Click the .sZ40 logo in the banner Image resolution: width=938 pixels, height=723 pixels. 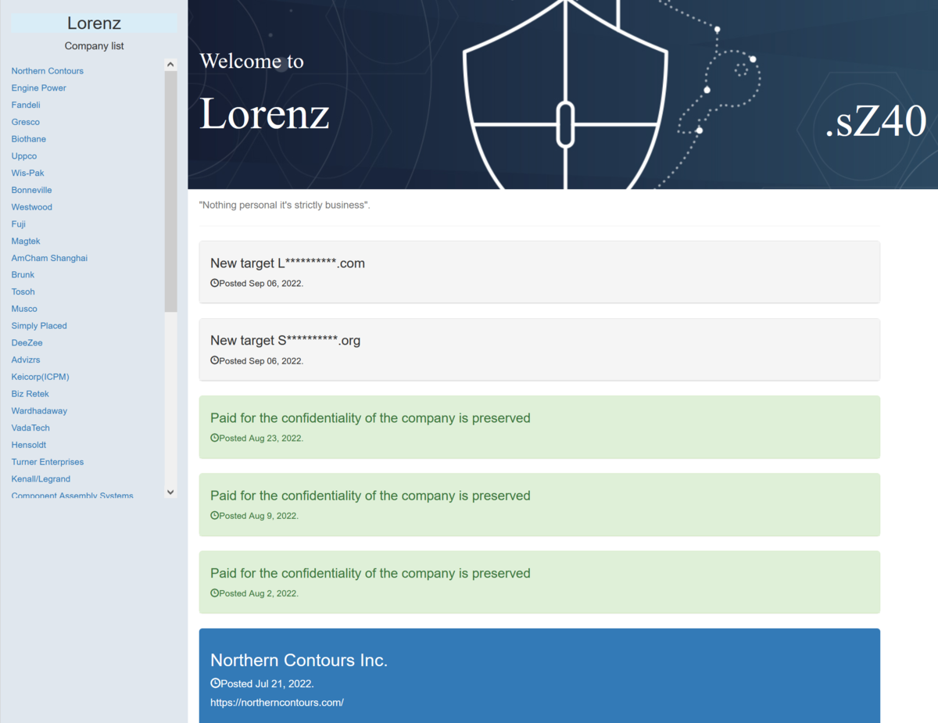pyautogui.click(x=876, y=122)
